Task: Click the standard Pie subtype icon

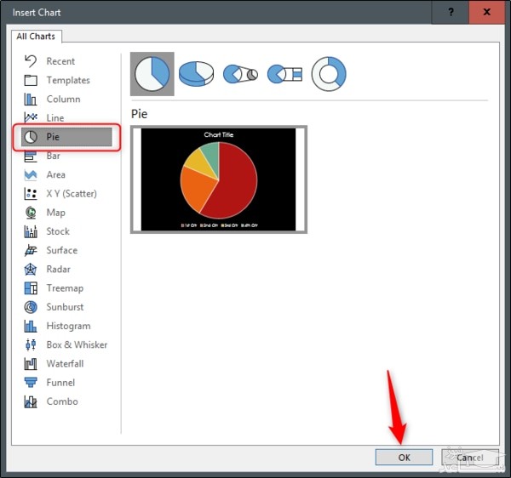Action: [x=152, y=74]
